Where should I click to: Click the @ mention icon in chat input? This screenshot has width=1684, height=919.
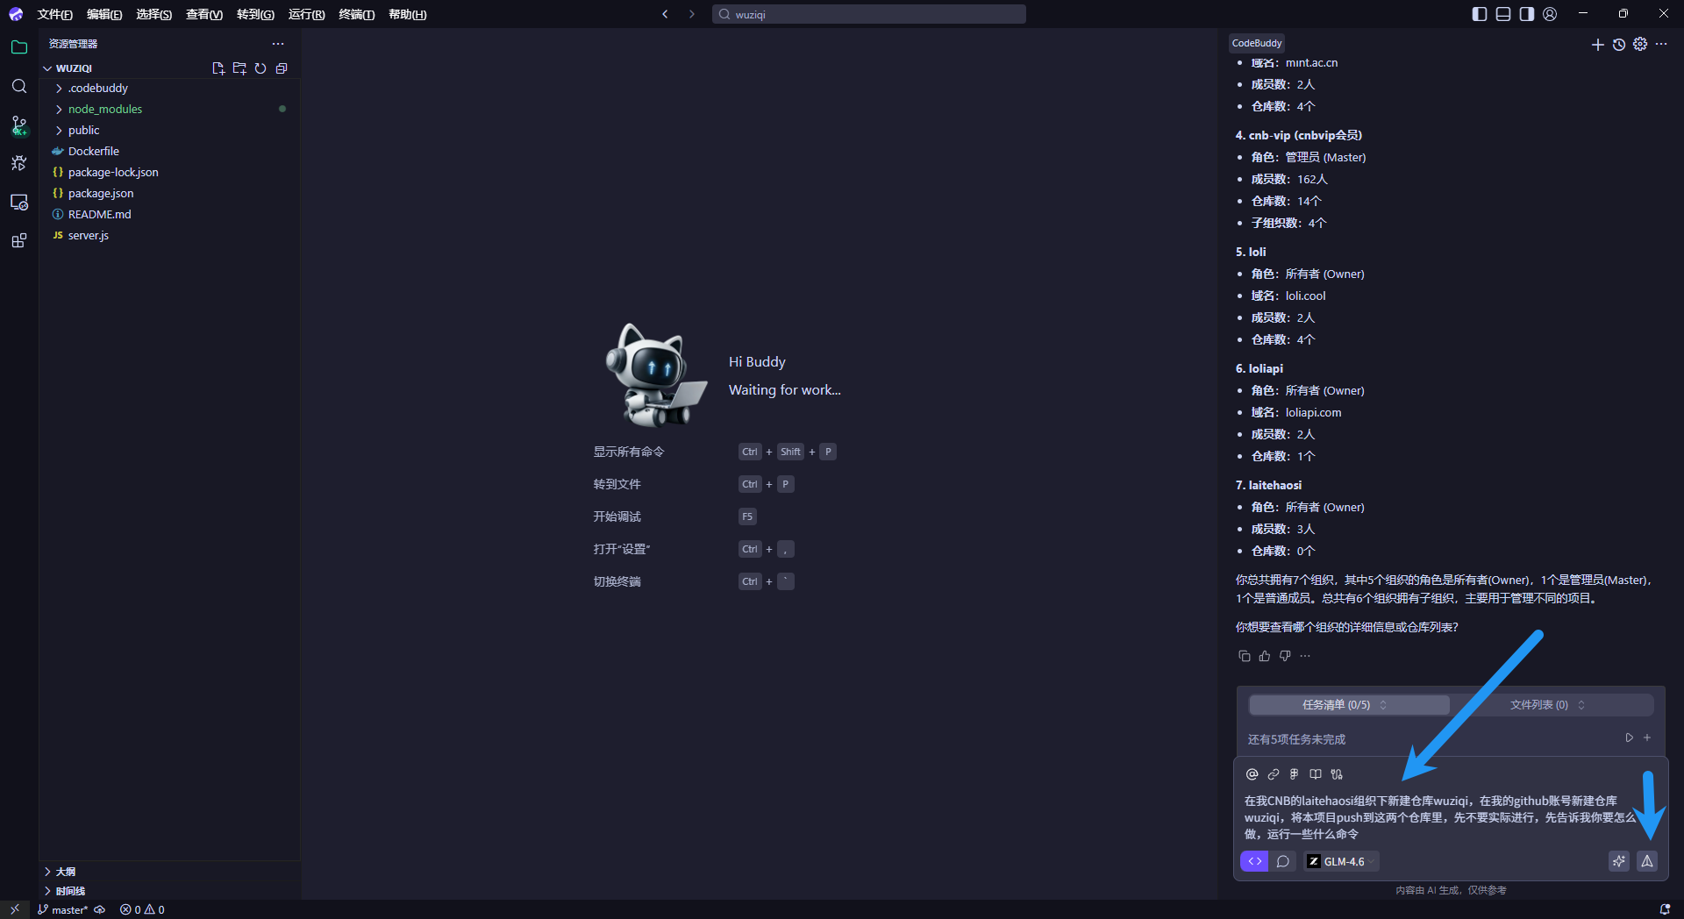pyautogui.click(x=1252, y=774)
